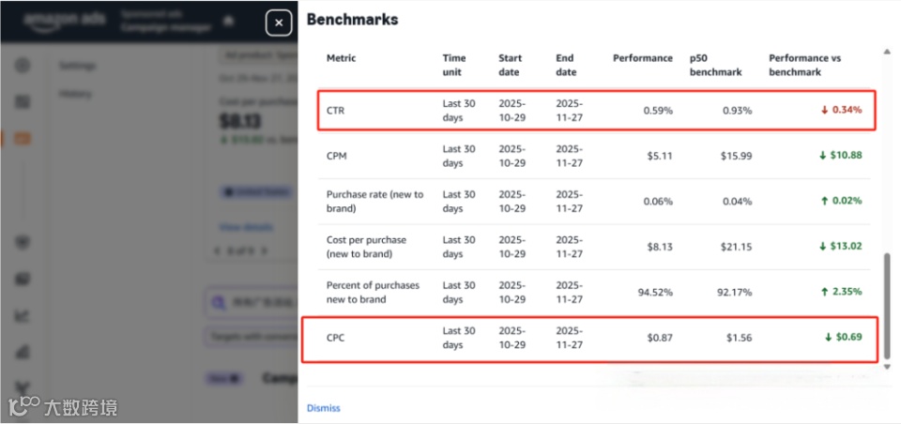Click the home icon in the top bar
Viewport: 901px width, 424px height.
point(228,21)
